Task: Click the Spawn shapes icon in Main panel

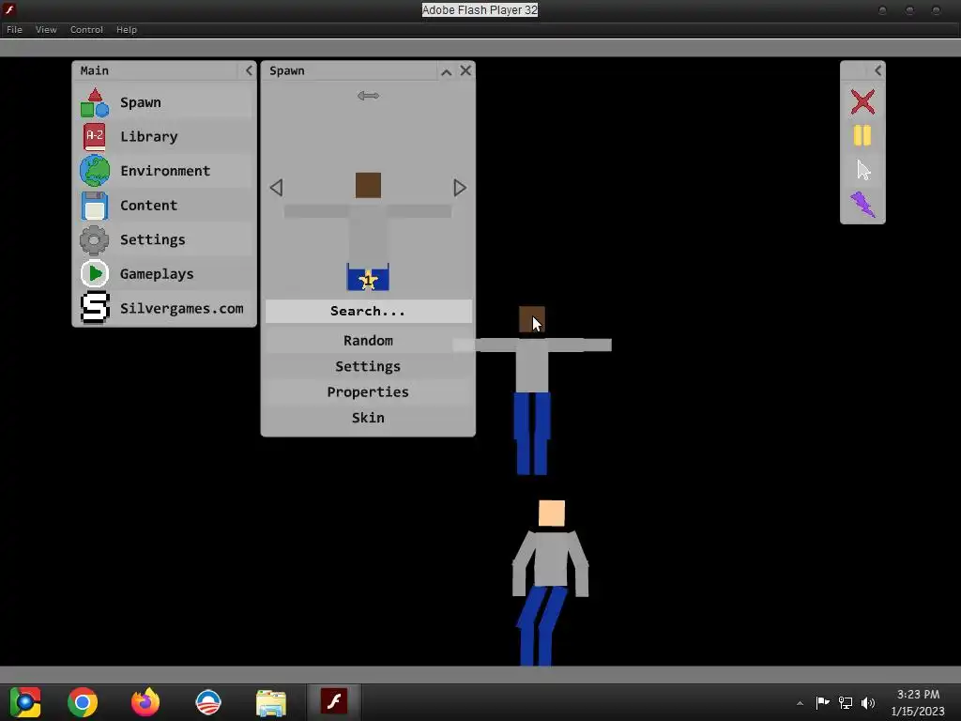Action: 95,102
